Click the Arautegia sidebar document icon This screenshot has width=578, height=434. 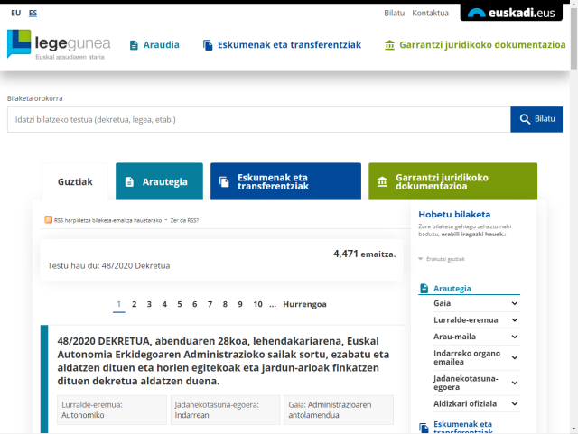click(424, 289)
